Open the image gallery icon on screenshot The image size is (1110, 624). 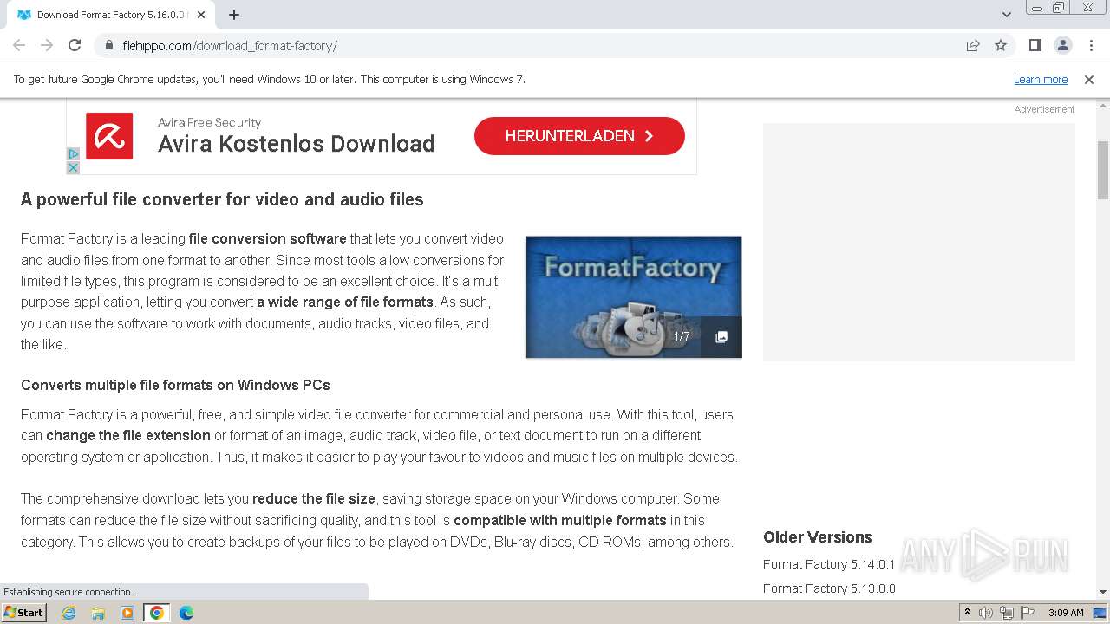coord(721,337)
